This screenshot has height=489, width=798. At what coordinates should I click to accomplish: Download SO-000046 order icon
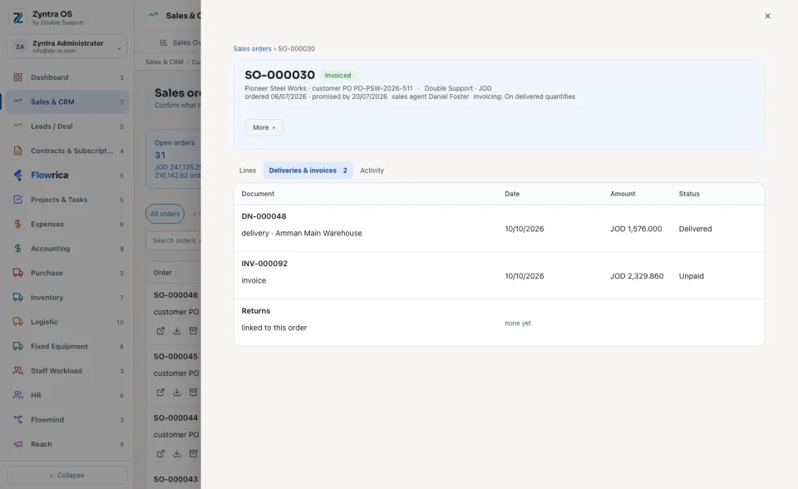pyautogui.click(x=176, y=331)
